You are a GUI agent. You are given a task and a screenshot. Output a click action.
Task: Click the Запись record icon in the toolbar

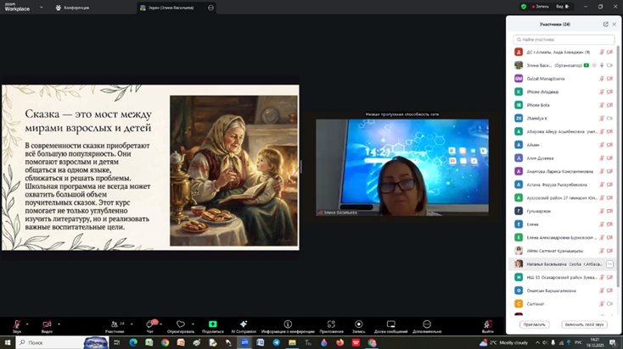pos(359,325)
